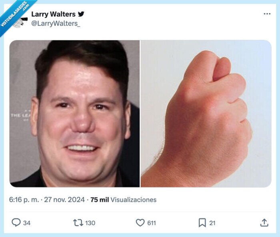Image resolution: width=280 pixels, height=237 pixels.
Task: Open the @LarryWalters_ handle link
Action: coord(56,23)
